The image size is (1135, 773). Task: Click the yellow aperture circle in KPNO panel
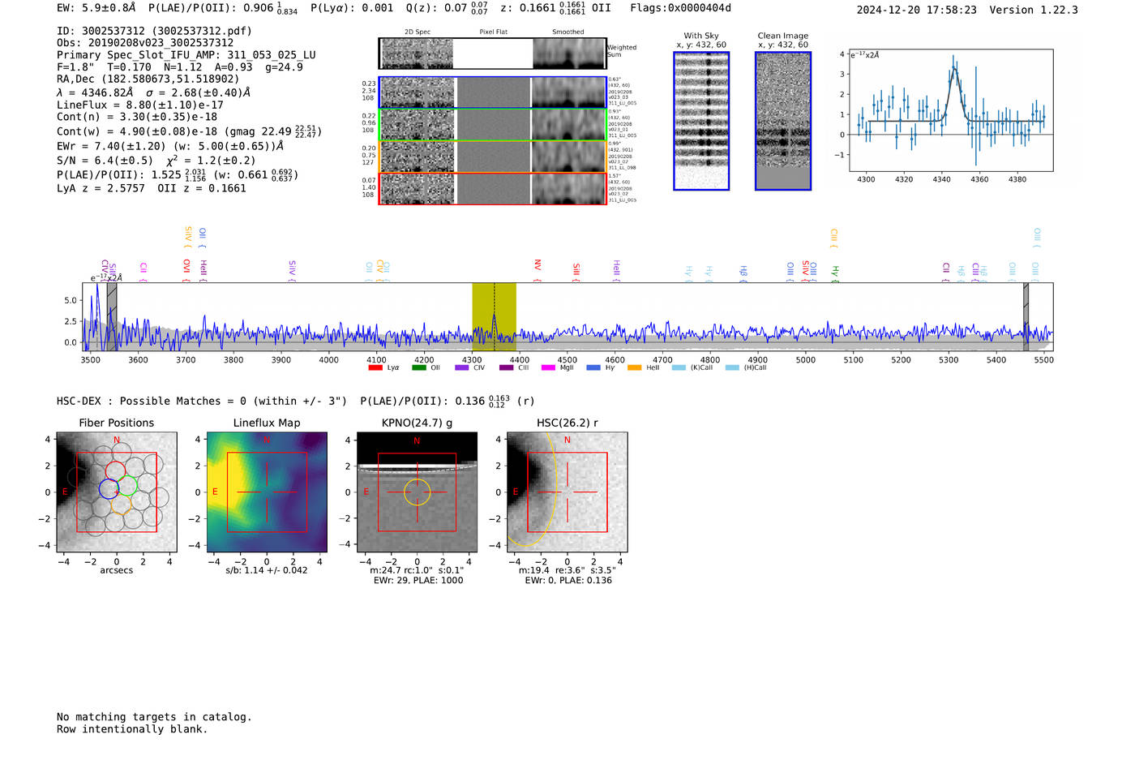coord(417,492)
